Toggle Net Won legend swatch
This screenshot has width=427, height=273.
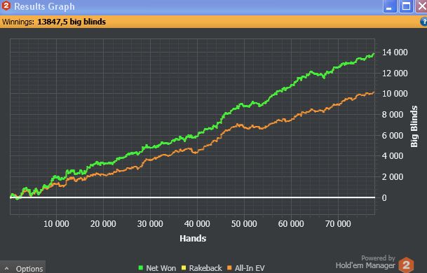tap(141, 268)
